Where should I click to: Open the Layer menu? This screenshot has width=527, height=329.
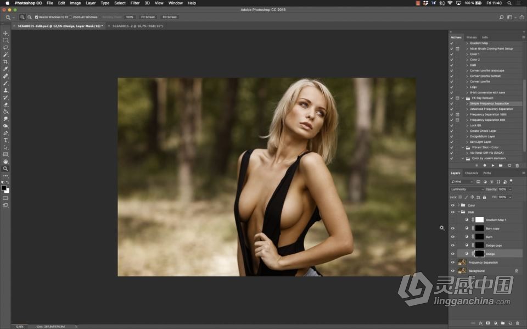91,3
